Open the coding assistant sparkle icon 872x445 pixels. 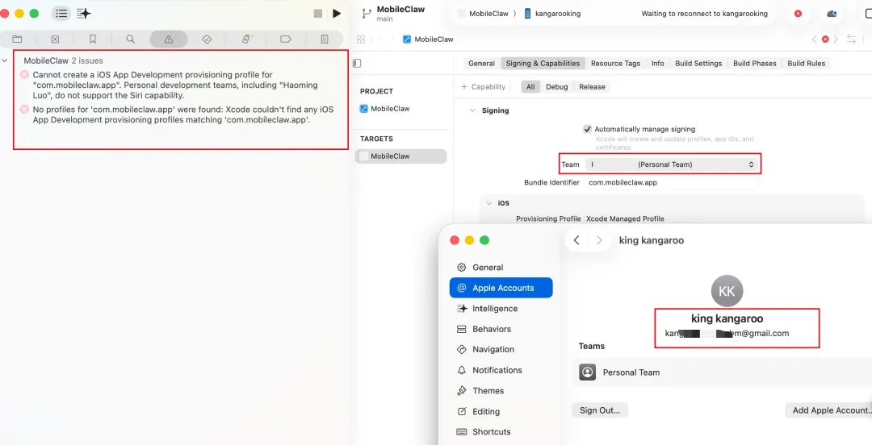coord(84,14)
